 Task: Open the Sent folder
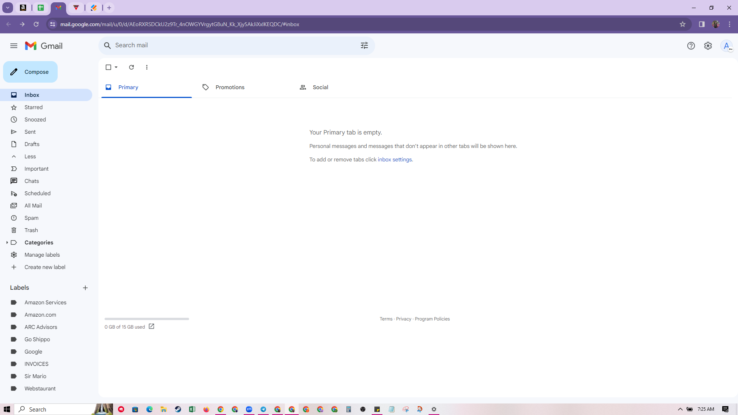tap(46, 132)
